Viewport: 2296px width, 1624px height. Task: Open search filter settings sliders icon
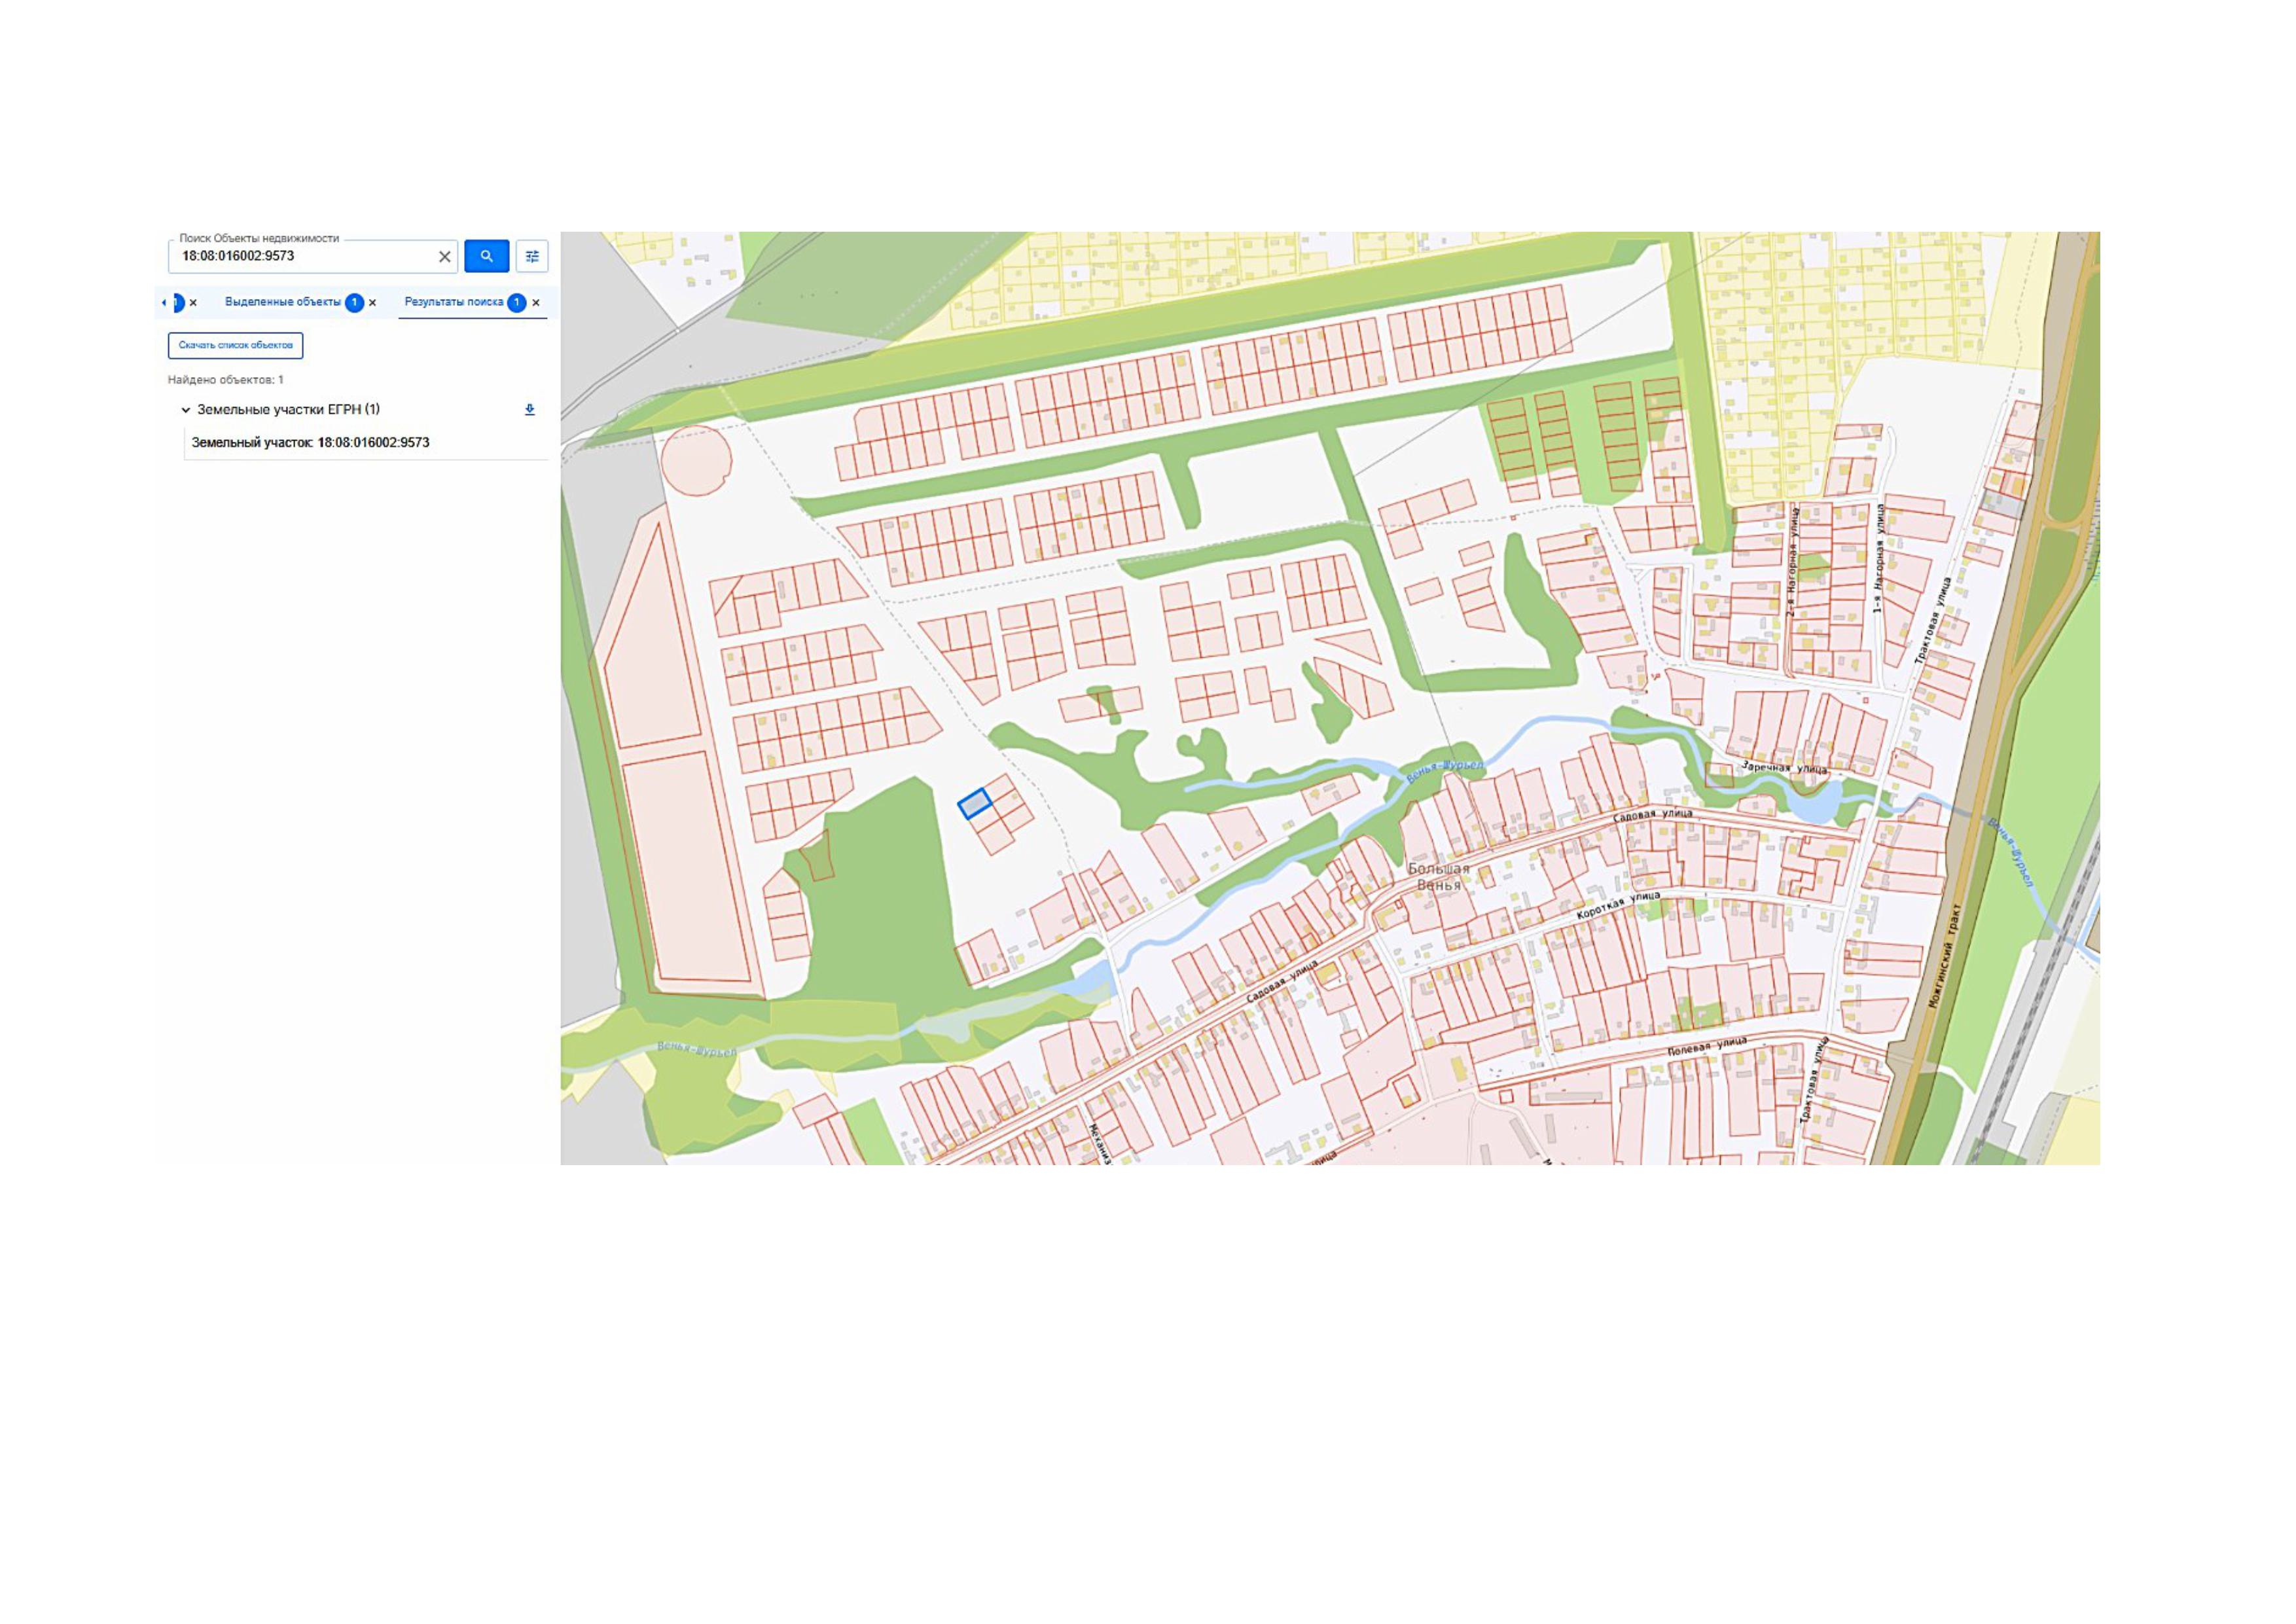coord(532,256)
